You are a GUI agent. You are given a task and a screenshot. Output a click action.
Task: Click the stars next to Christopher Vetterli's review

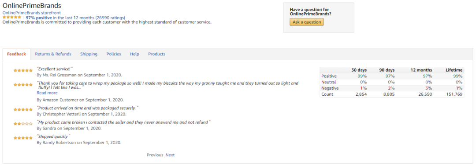click(23, 109)
